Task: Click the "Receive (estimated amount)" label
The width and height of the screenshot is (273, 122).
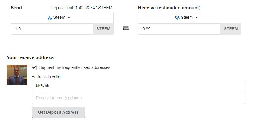Action: pos(169,8)
